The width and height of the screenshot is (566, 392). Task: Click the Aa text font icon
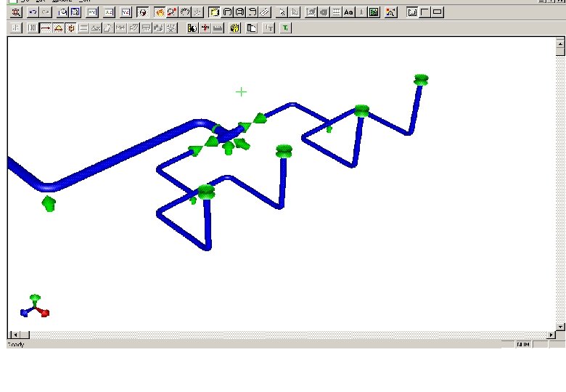[348, 12]
